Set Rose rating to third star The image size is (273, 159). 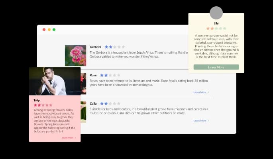(x=110, y=75)
